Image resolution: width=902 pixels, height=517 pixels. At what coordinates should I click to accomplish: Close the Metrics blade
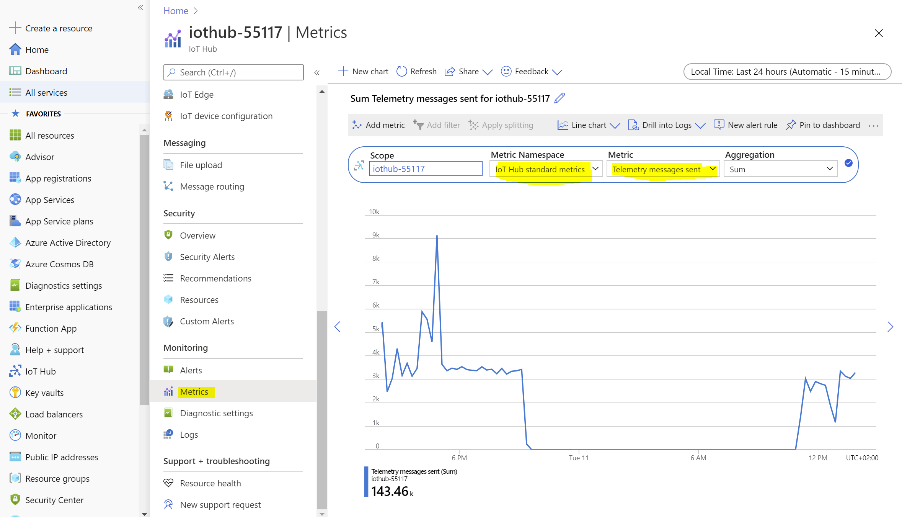[x=879, y=33]
